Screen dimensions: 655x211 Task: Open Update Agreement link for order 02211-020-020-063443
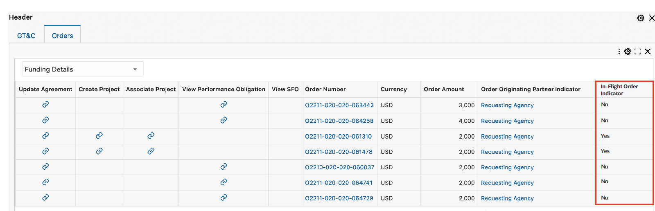[x=45, y=104]
